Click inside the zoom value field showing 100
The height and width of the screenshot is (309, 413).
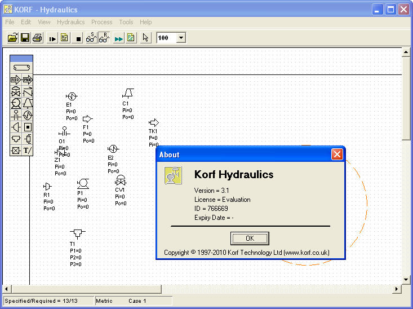click(x=167, y=38)
